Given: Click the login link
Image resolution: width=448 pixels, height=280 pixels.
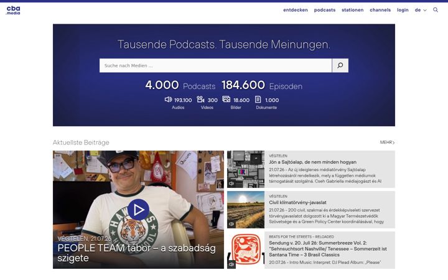Looking at the screenshot, I should pyautogui.click(x=403, y=10).
